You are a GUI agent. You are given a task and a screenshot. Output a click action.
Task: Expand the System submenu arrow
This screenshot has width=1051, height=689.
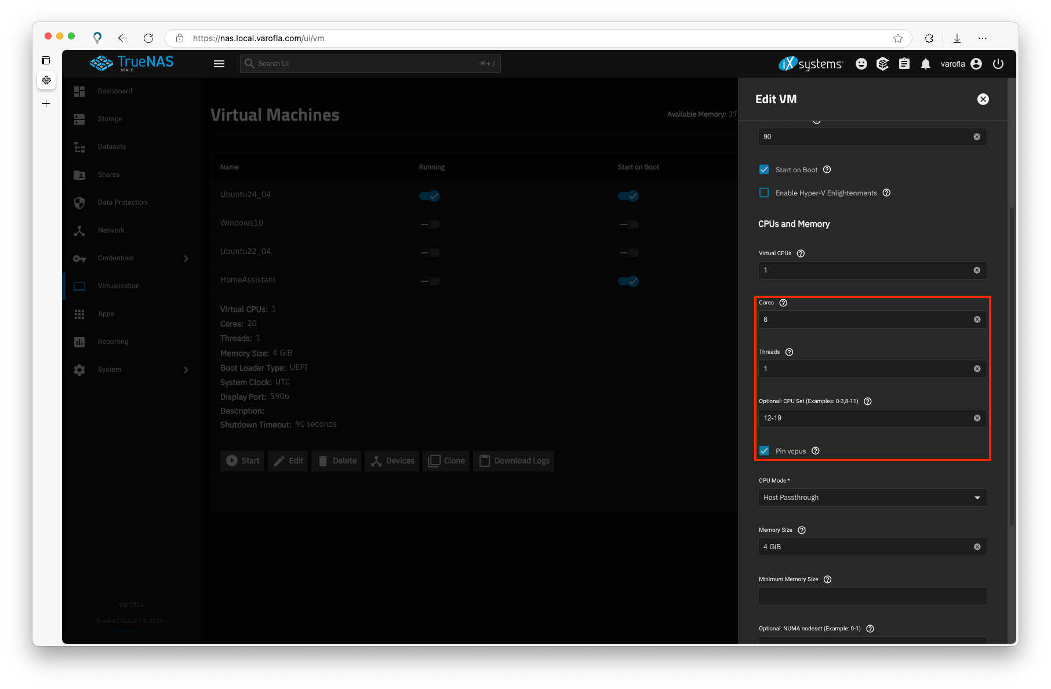[186, 370]
